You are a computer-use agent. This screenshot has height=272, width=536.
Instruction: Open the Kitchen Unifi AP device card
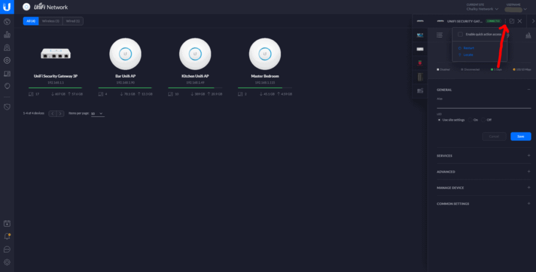pos(195,67)
